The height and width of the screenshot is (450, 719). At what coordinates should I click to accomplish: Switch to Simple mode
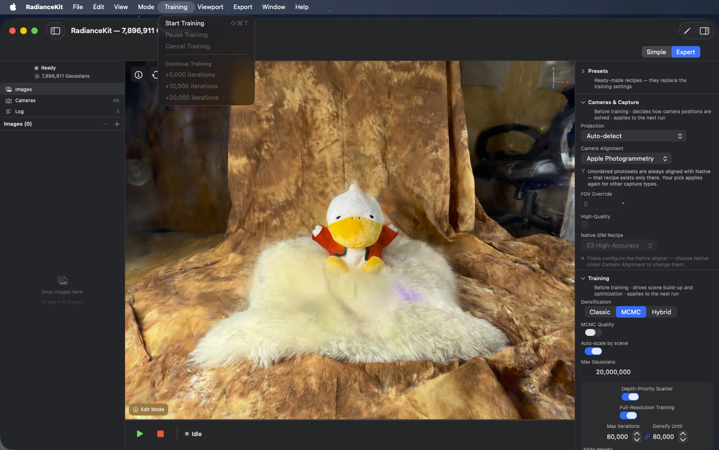click(x=656, y=52)
